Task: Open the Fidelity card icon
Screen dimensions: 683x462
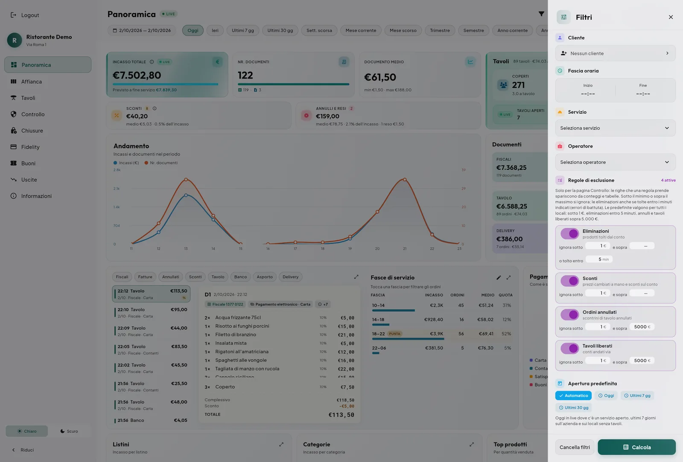Action: coord(13,147)
